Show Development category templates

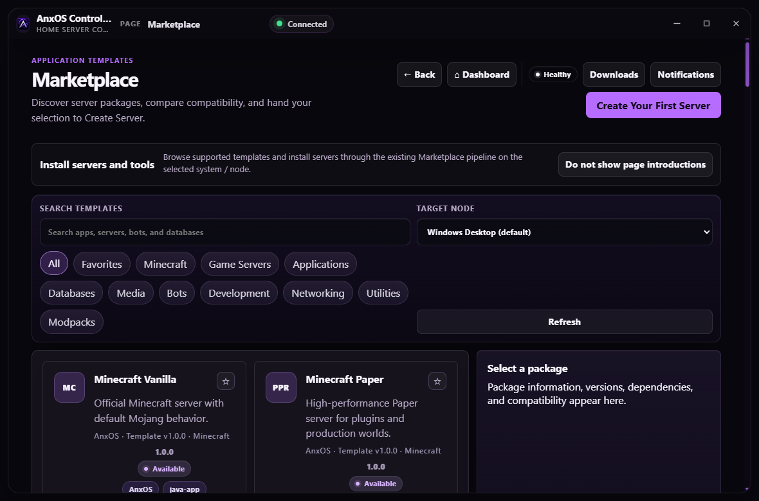point(239,293)
